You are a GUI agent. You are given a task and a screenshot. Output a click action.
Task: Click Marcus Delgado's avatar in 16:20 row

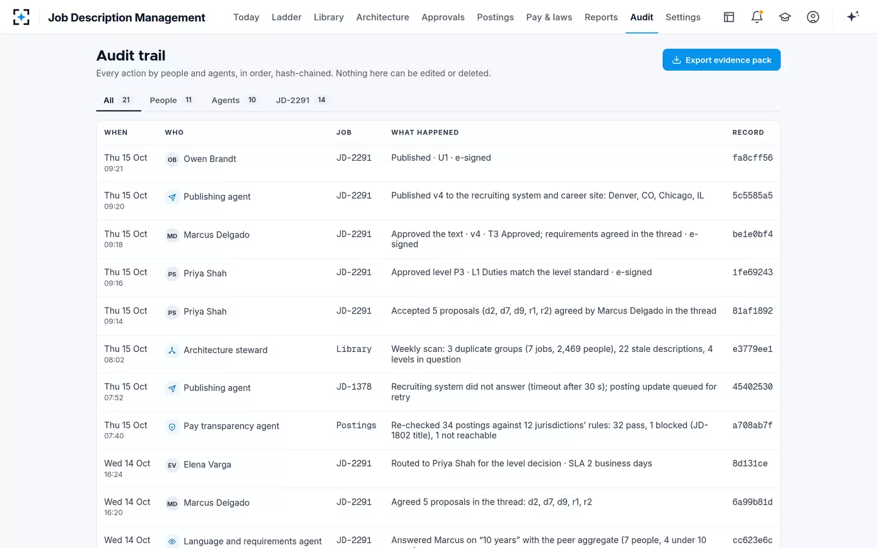172,504
